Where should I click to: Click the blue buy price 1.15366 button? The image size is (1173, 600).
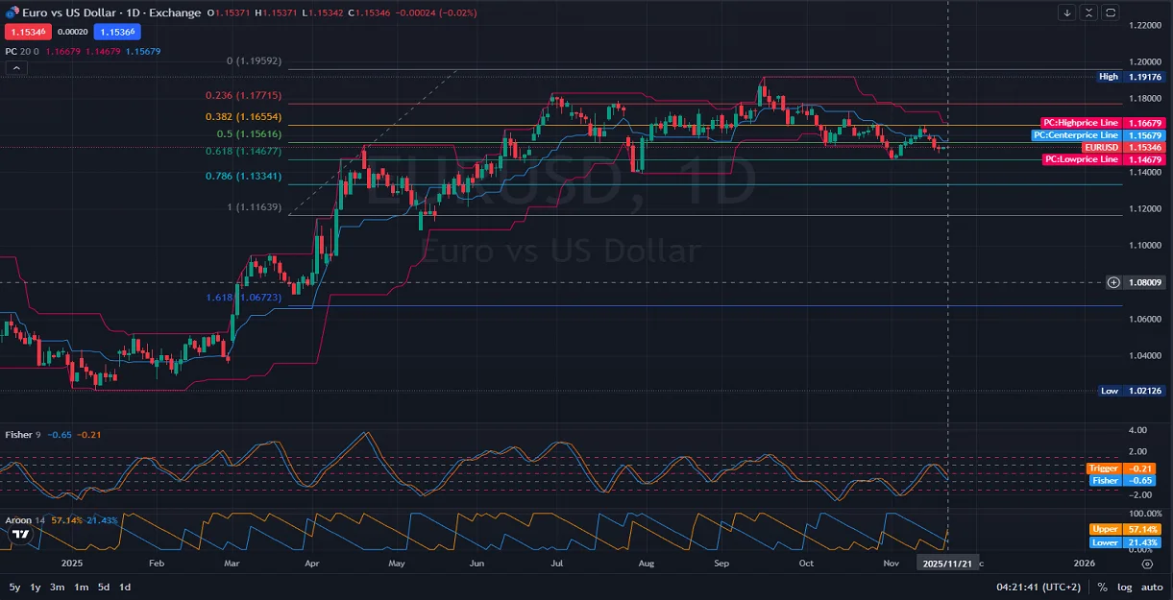pos(115,32)
